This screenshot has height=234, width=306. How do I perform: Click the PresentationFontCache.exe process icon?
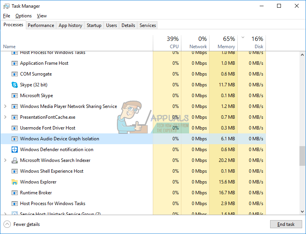click(x=15, y=117)
